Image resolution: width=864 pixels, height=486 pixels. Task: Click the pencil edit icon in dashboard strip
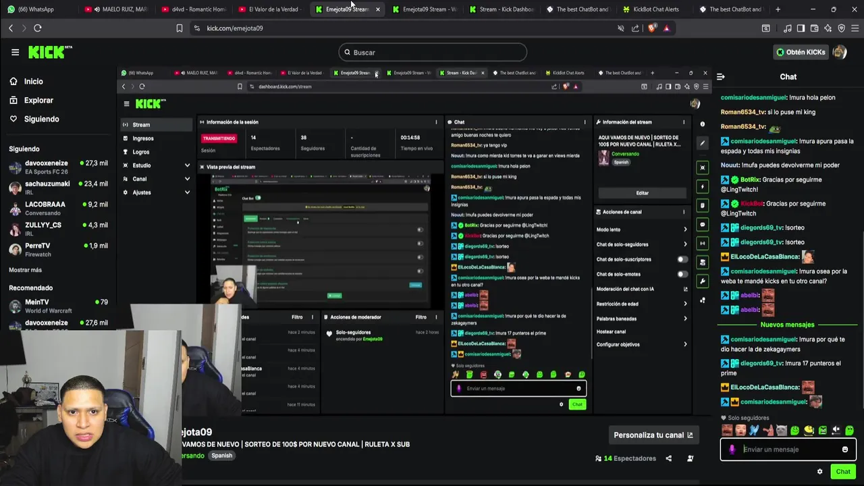click(x=703, y=143)
